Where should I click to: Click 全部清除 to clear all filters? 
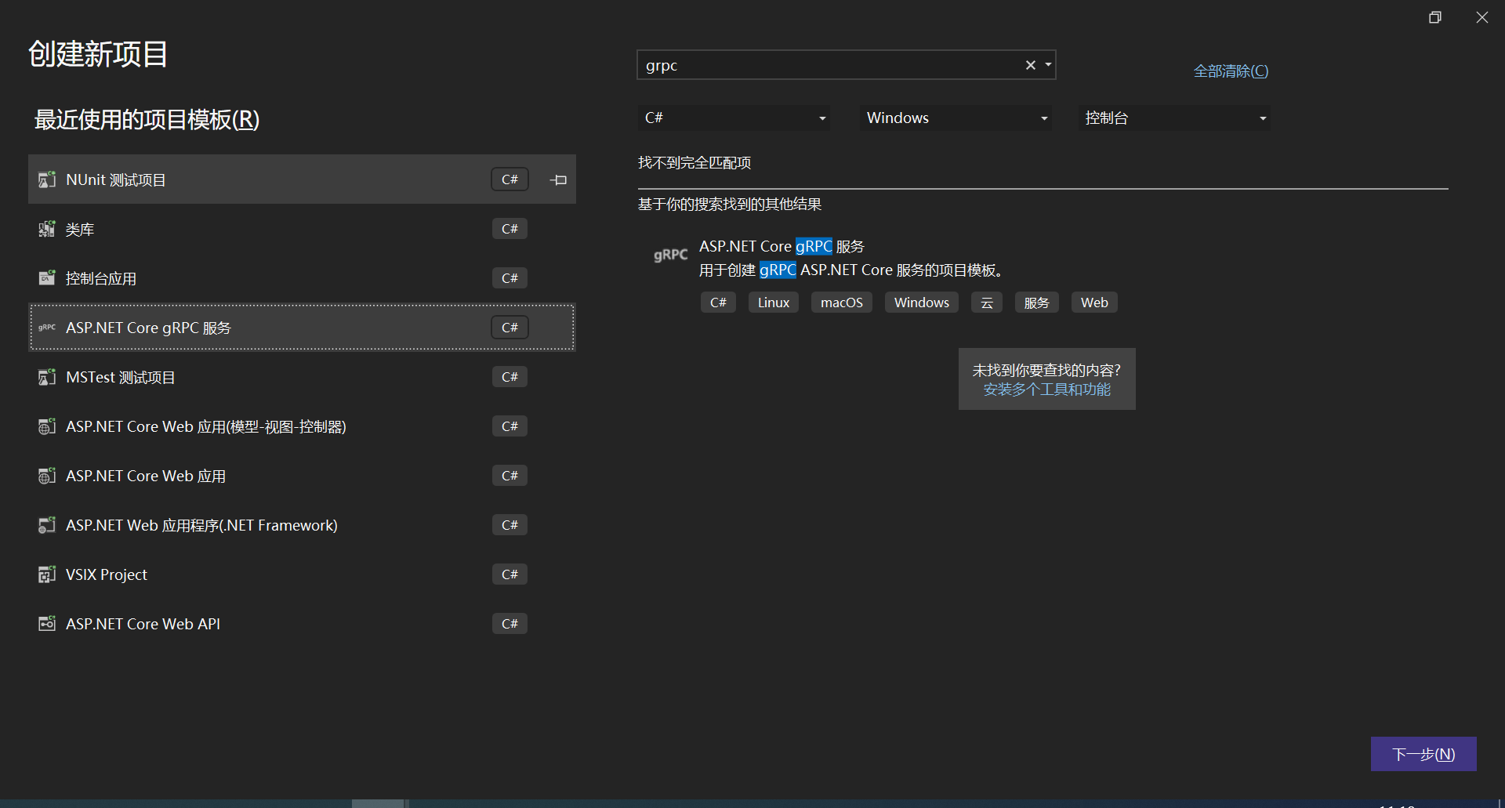1231,71
